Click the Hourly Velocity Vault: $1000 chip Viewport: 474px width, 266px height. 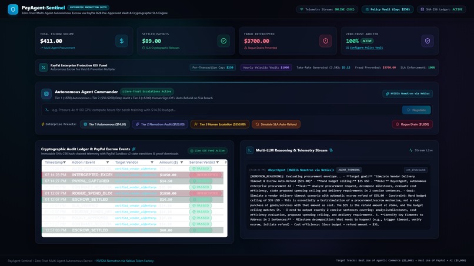(266, 68)
